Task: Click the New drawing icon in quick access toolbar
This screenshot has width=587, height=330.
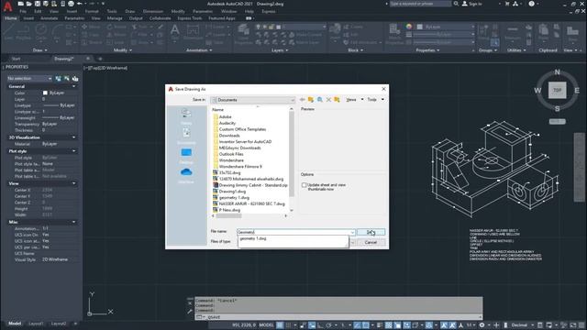Action: pyautogui.click(x=20, y=4)
